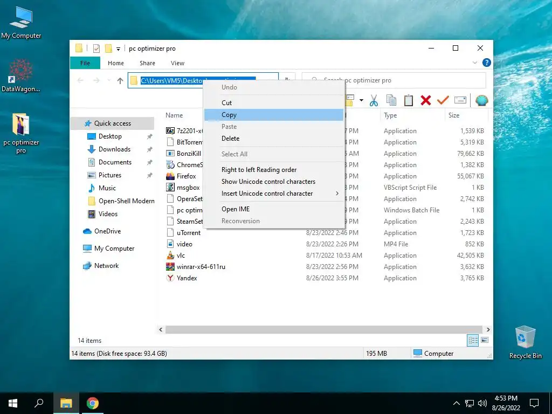
Task: Click File Explorer taskbar icon
Action: tap(66, 403)
